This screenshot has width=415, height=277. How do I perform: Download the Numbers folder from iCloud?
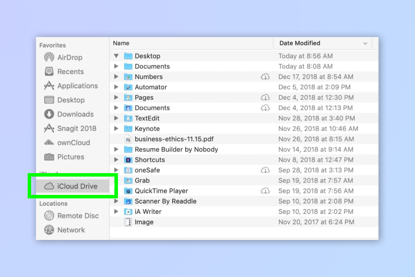pyautogui.click(x=265, y=77)
